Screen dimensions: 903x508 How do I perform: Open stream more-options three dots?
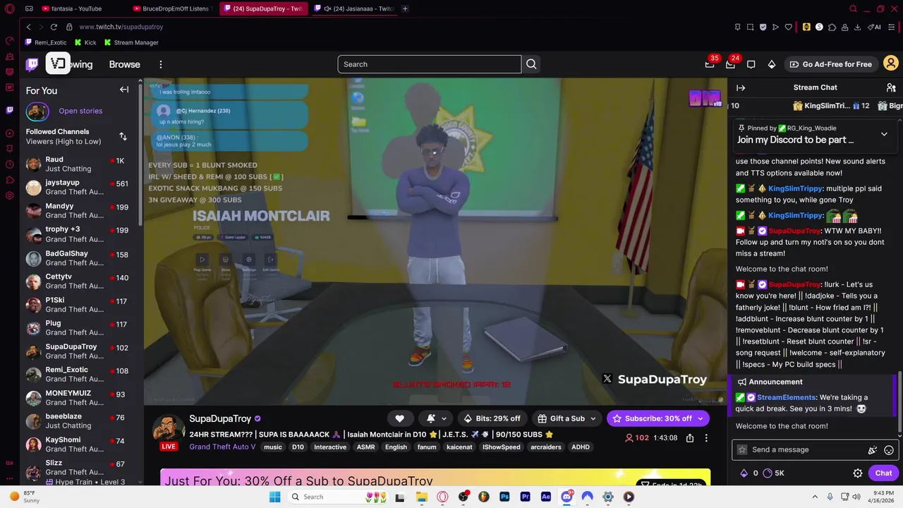[706, 438]
